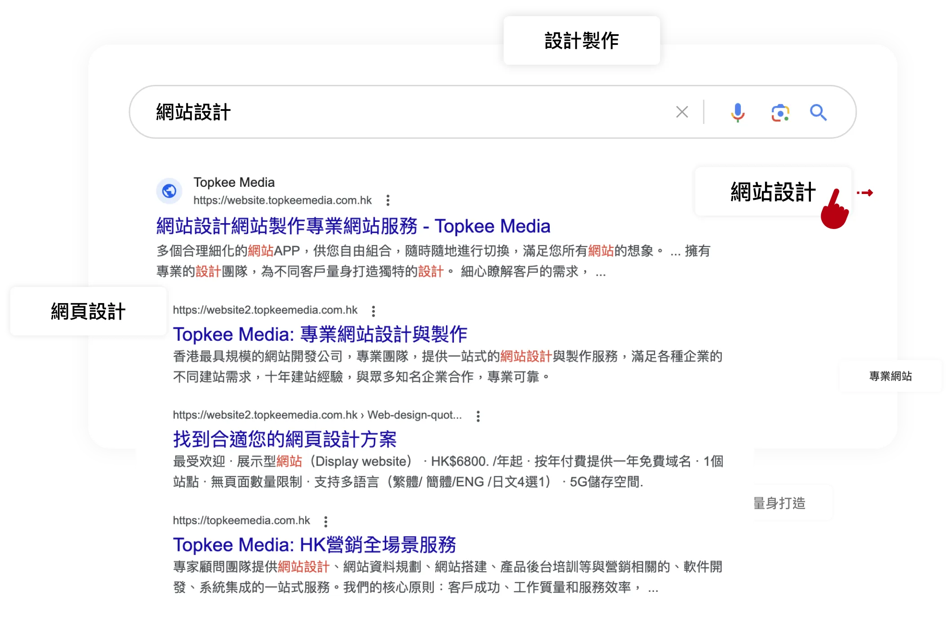Clear the search query with the X icon

click(681, 112)
